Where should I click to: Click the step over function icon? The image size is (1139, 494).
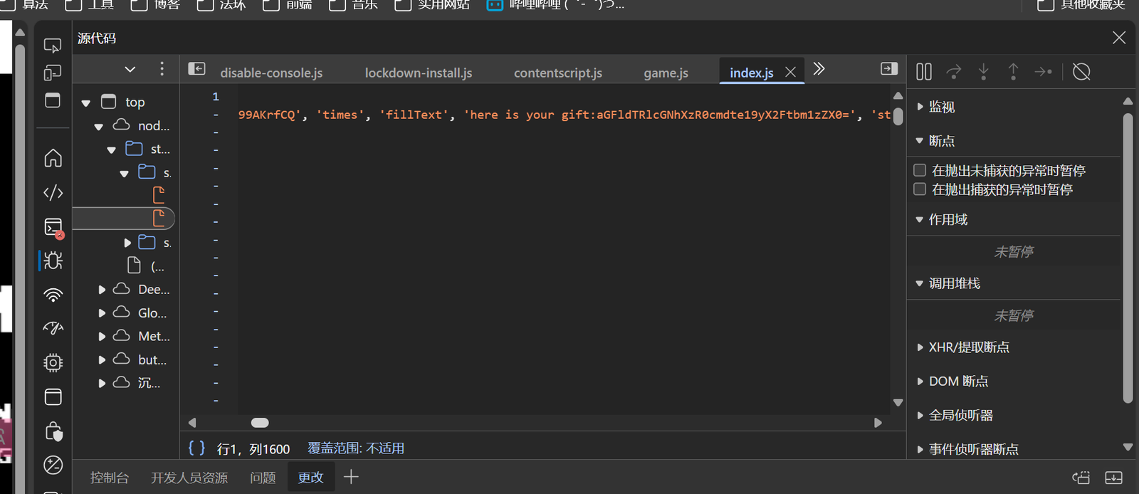click(954, 71)
